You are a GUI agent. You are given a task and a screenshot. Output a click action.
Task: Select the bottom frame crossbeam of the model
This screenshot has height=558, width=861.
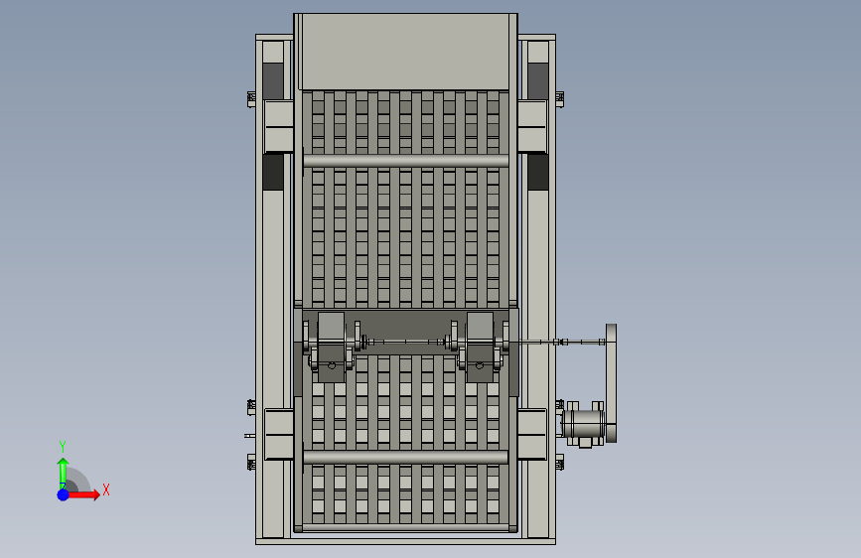click(x=405, y=541)
